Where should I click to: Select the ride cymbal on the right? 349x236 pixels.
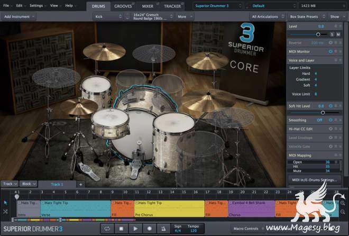(208, 101)
